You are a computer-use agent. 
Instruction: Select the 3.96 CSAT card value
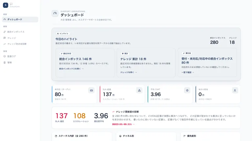pos(156,94)
